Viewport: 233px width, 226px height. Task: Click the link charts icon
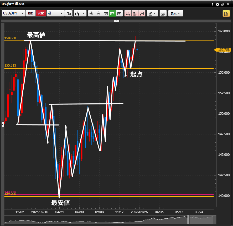(x=69, y=13)
